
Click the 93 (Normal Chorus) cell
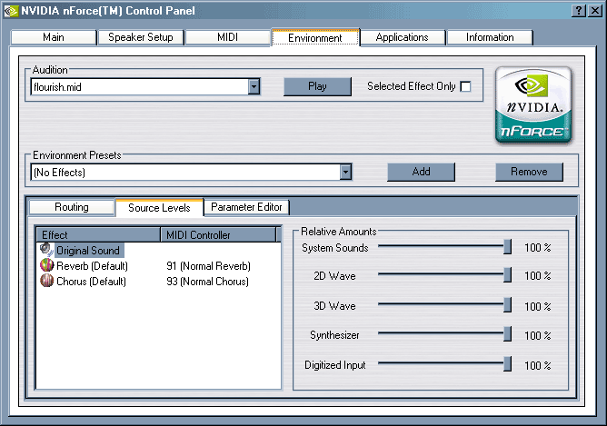click(207, 282)
